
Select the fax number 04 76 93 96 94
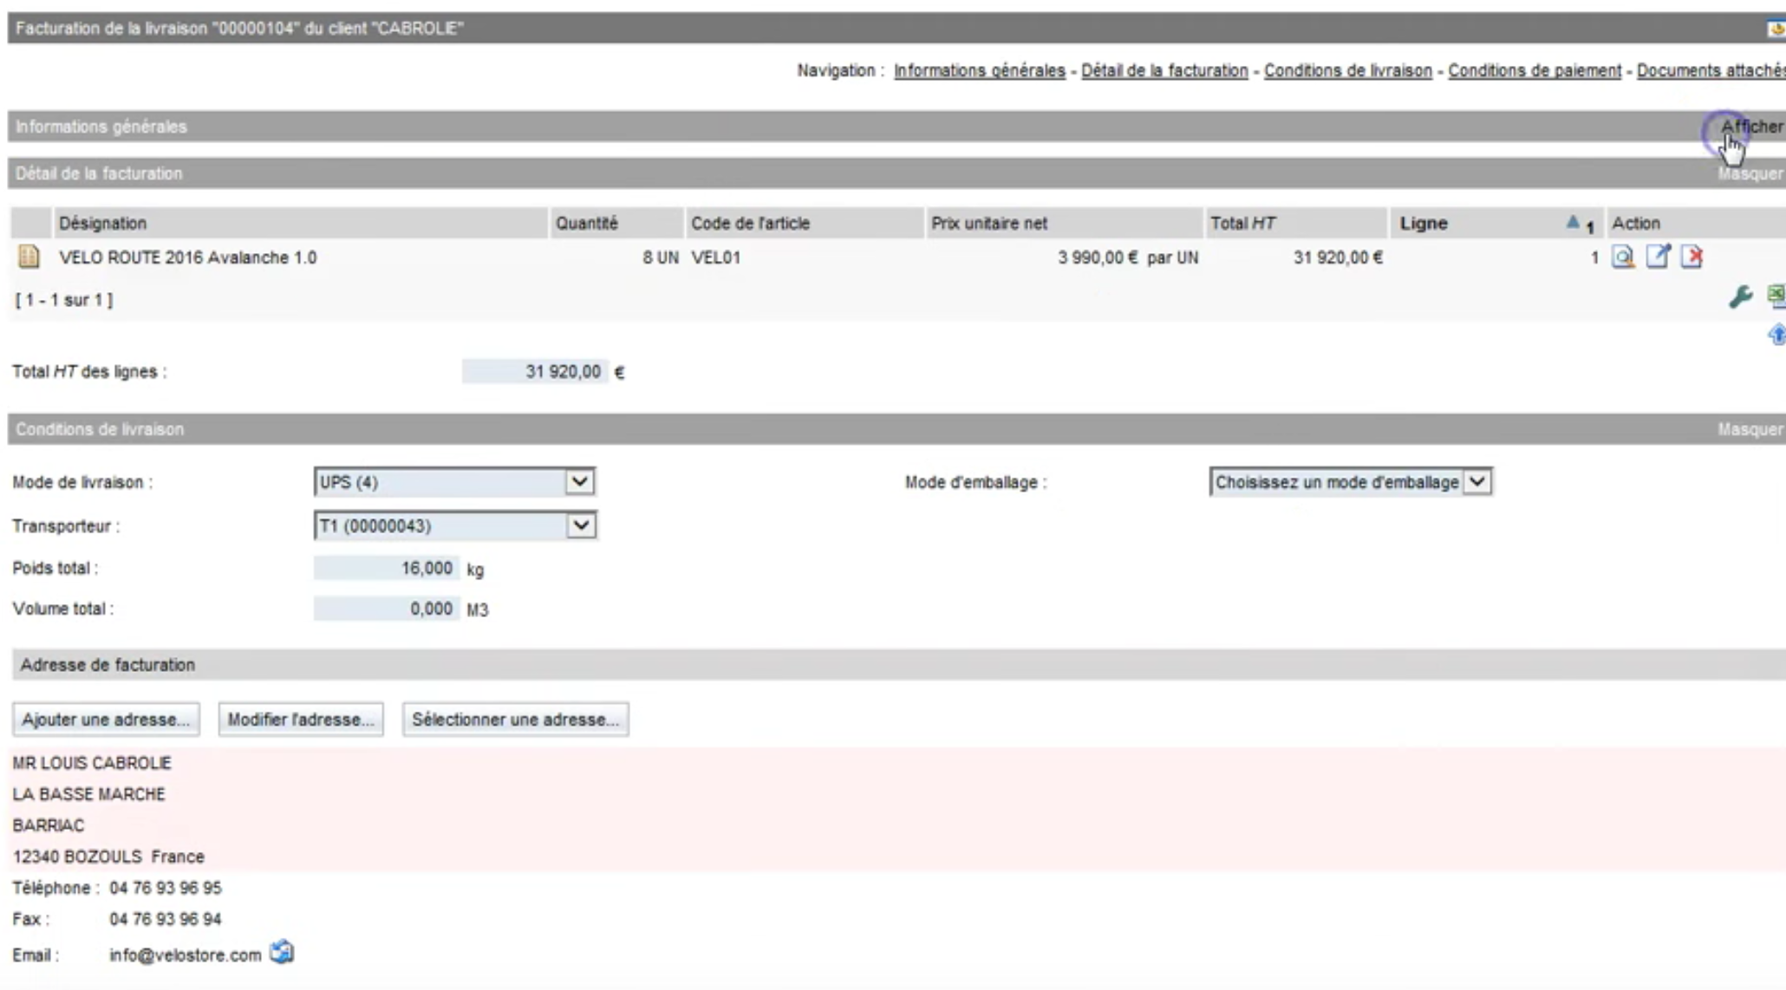(165, 919)
